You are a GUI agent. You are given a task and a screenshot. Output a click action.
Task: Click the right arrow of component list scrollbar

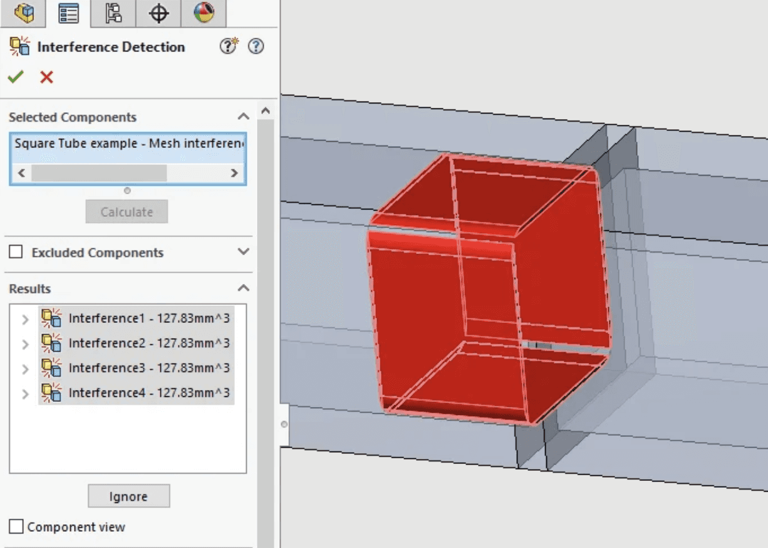point(234,173)
